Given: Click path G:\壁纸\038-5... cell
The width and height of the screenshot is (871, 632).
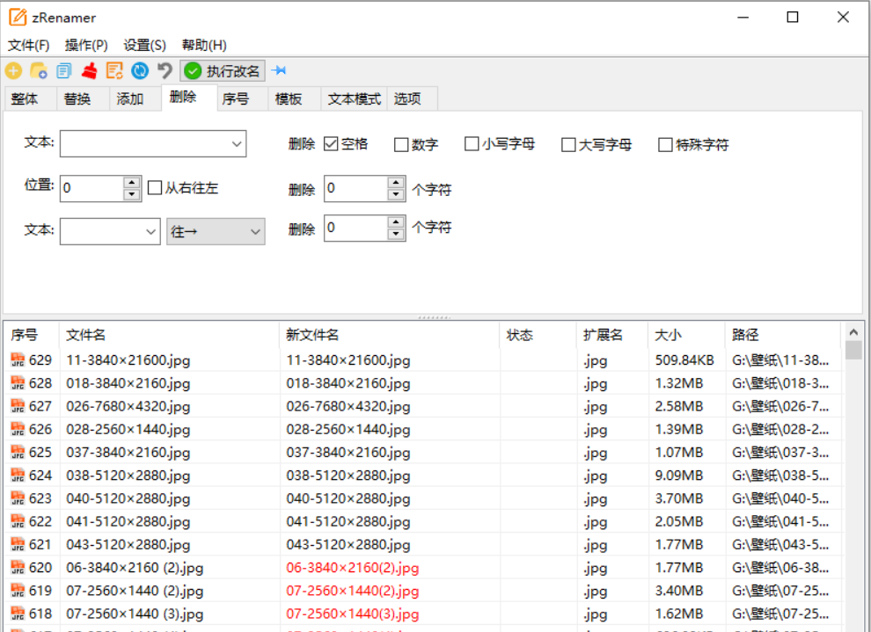Looking at the screenshot, I should (x=780, y=476).
